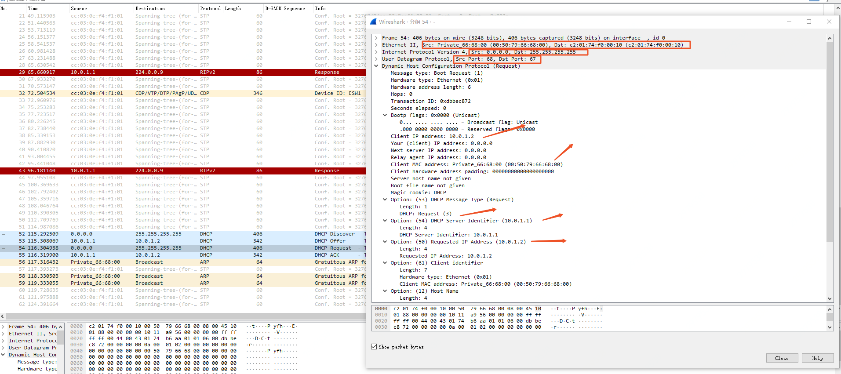Click the main window detail pane scroll-up arrow
Screen dimensions: 841x374
tap(61, 327)
